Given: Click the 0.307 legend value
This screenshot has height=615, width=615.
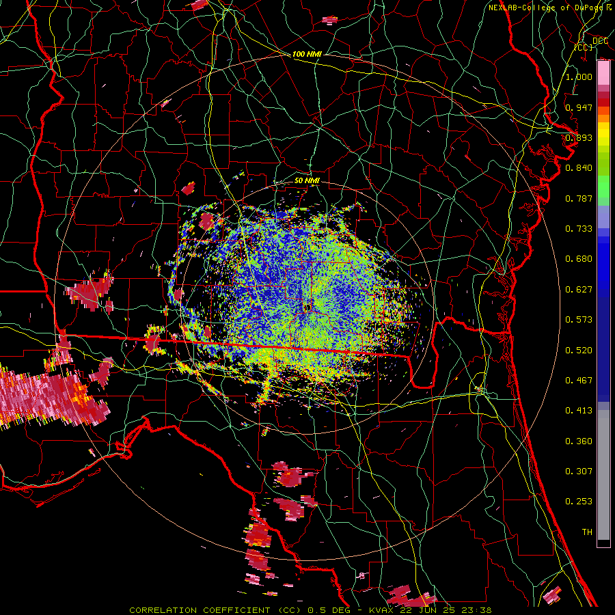Looking at the screenshot, I should (579, 471).
